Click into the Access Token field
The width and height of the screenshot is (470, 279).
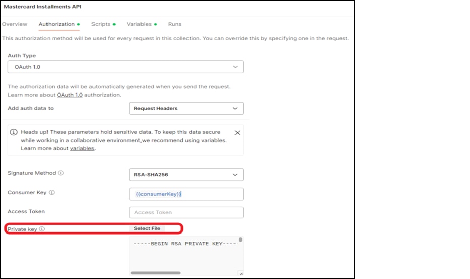(186, 213)
